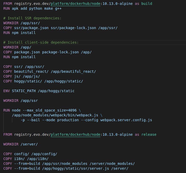Click the COPY i18n/ line
Image resolution: width=186 pixels, height=173 pixels.
click(26, 159)
